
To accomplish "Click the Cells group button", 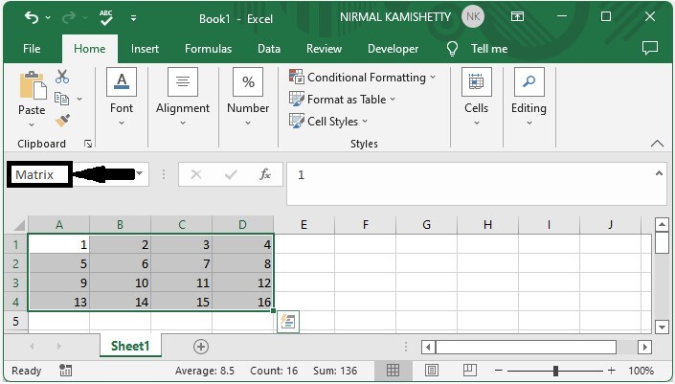I will [x=476, y=96].
